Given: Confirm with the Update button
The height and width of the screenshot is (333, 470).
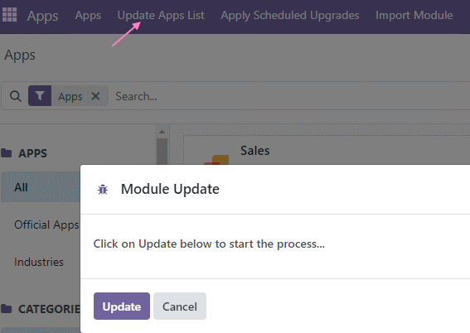Looking at the screenshot, I should (x=122, y=306).
